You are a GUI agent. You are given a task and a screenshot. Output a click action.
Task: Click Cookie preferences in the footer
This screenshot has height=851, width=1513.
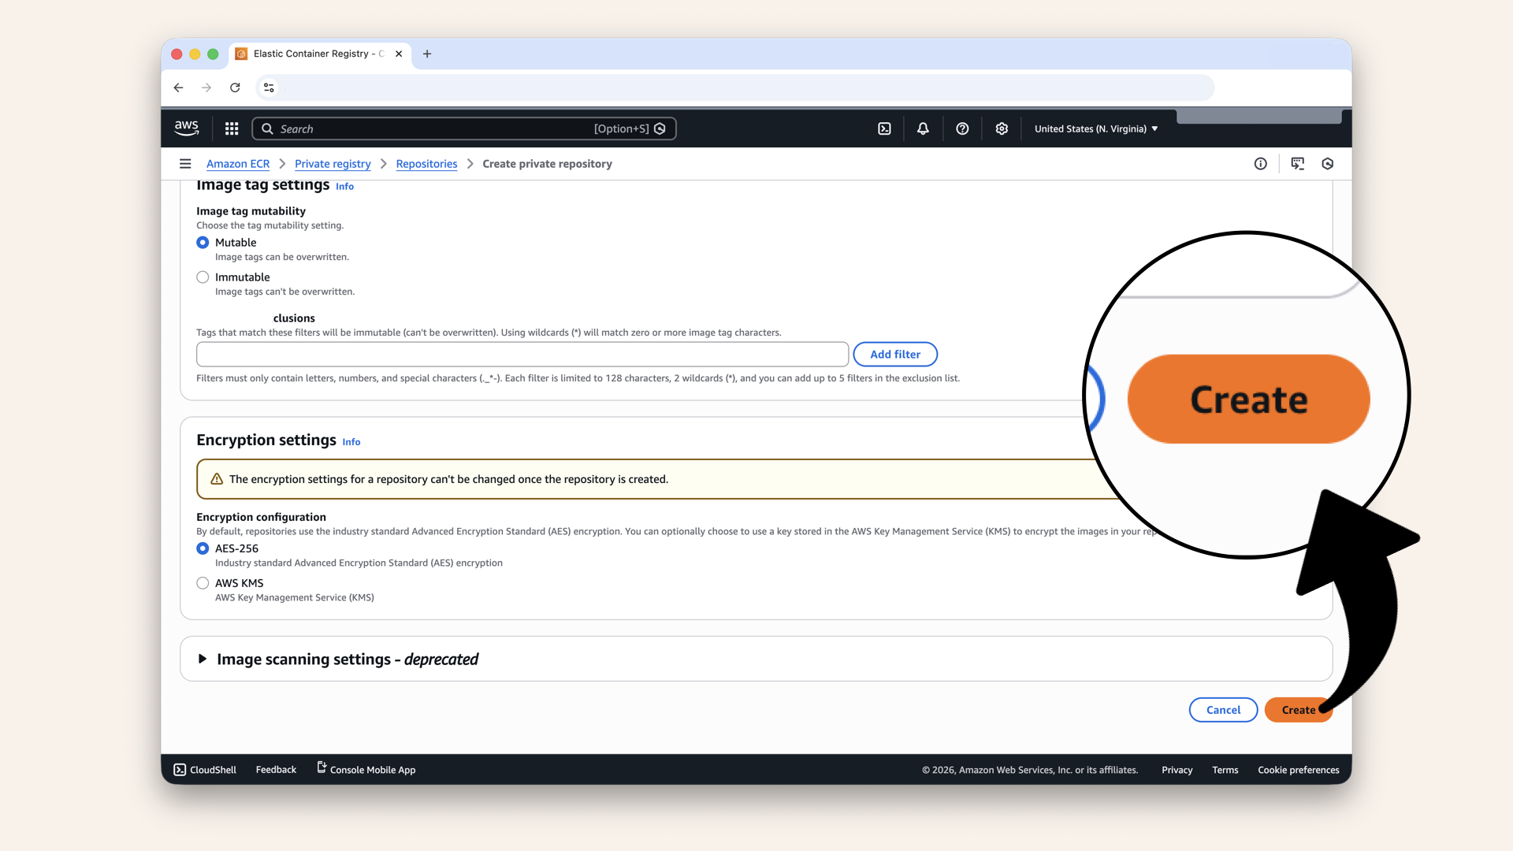[1298, 770]
